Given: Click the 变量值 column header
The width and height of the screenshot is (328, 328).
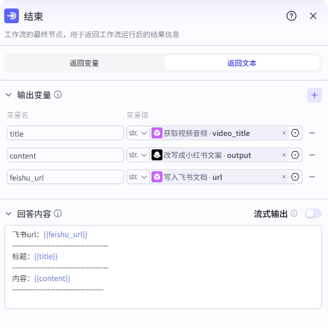Looking at the screenshot, I should click(x=138, y=115).
